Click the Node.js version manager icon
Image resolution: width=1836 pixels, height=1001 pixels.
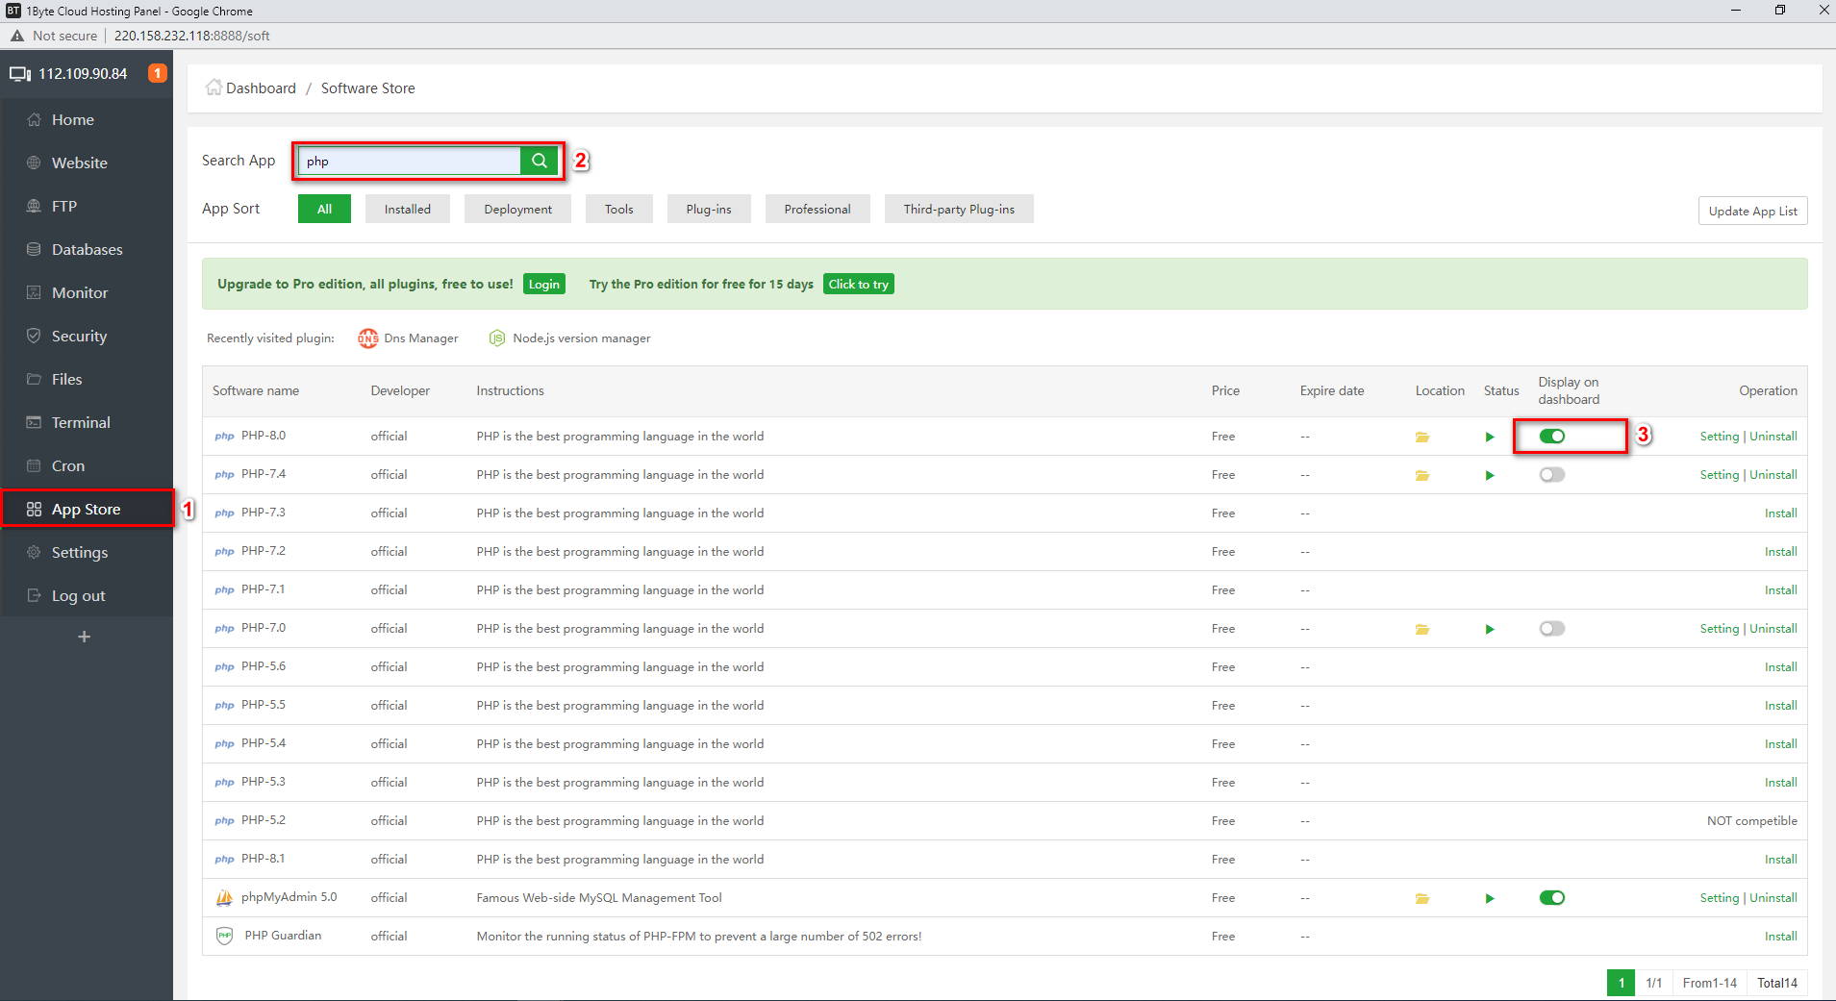tap(497, 338)
